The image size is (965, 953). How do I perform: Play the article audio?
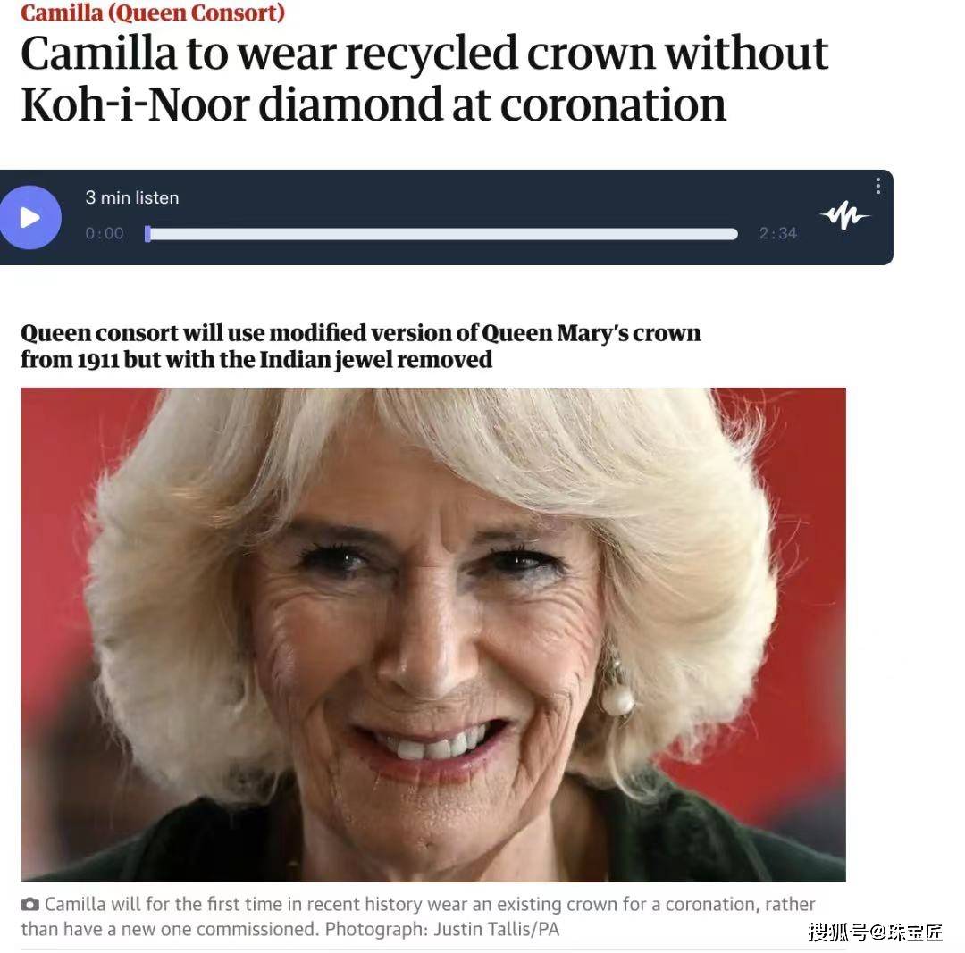point(29,217)
